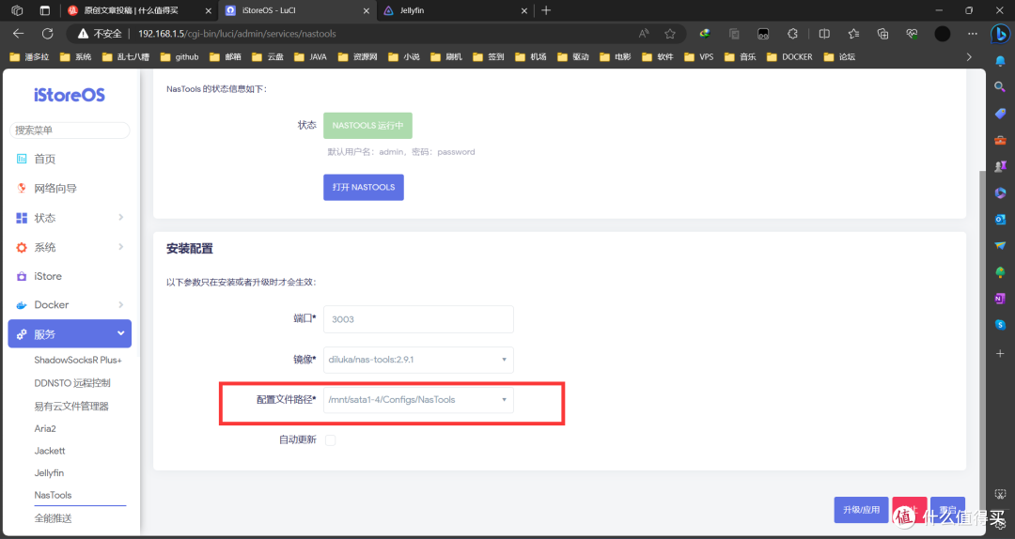The width and height of the screenshot is (1015, 539).
Task: Open the Outlook icon in the sidebar
Action: coord(1000,220)
